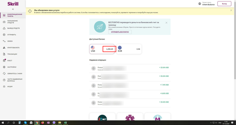Open the Транзакции menu item
Image resolution: width=236 pixels, height=125 pixels.
coord(12,54)
